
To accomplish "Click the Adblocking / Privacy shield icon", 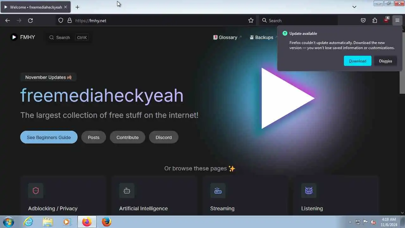I will click(36, 191).
